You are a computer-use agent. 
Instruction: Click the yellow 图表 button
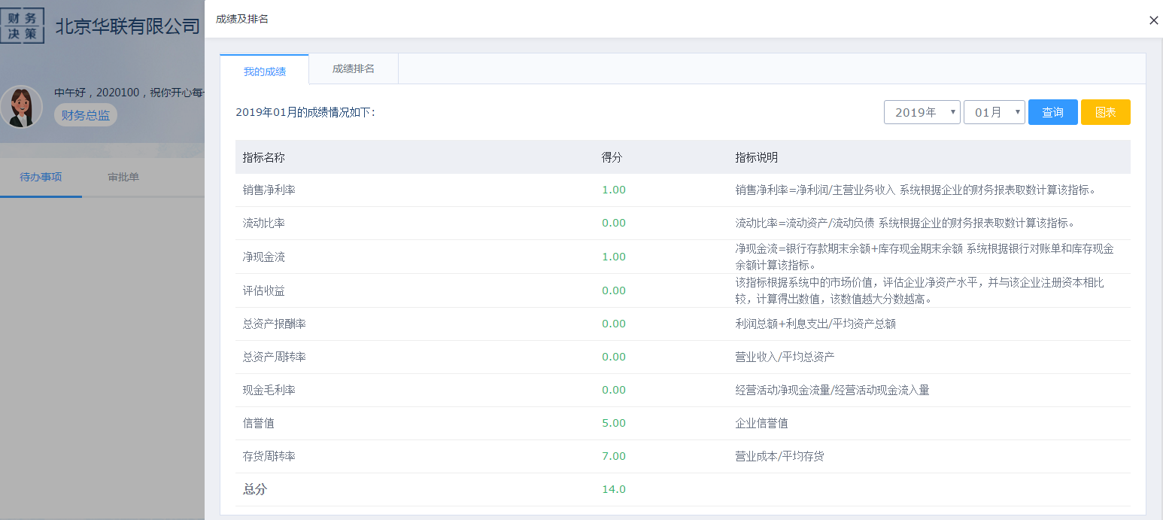[x=1105, y=112]
